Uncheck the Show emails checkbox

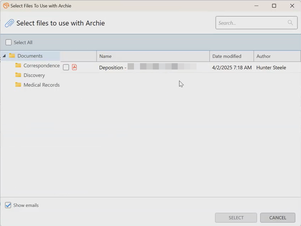[x=8, y=205]
